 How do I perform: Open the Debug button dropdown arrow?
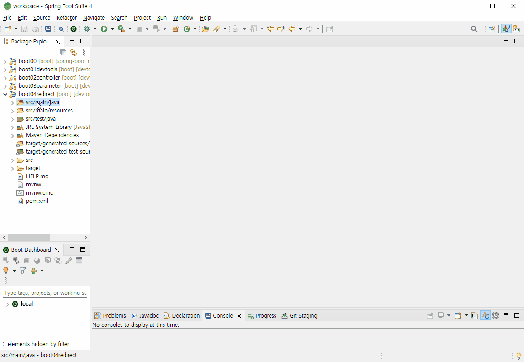(95, 29)
